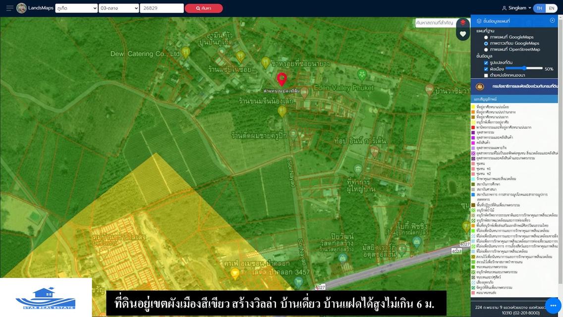Open the province dropdown showing ภูเก็ต
Viewport: 563px width, 317px height.
(x=76, y=8)
